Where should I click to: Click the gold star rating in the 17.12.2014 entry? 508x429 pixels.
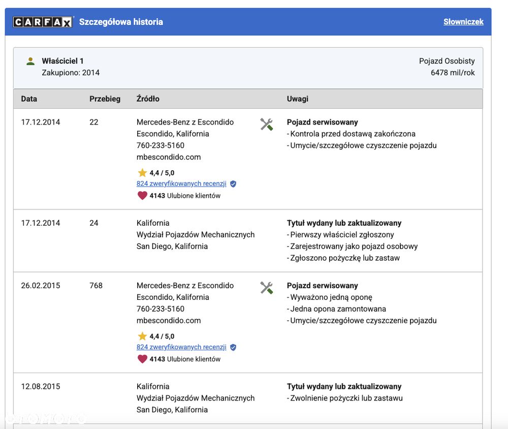click(142, 172)
